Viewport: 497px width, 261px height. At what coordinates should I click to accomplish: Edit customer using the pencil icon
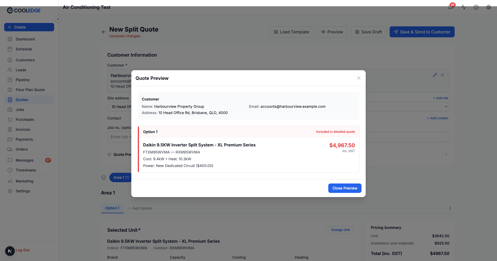435,75
